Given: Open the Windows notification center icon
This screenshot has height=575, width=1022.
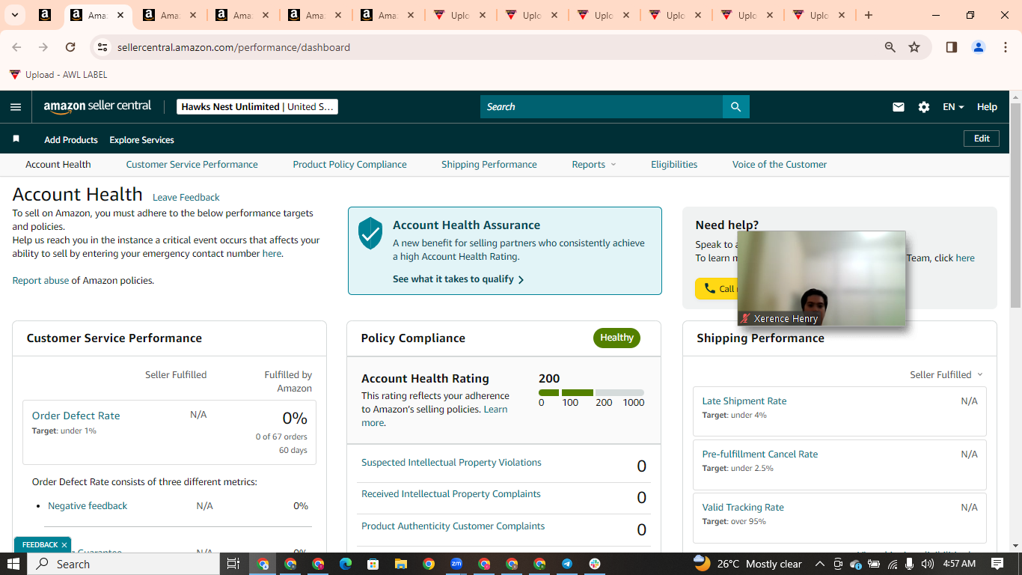Looking at the screenshot, I should coord(997,564).
